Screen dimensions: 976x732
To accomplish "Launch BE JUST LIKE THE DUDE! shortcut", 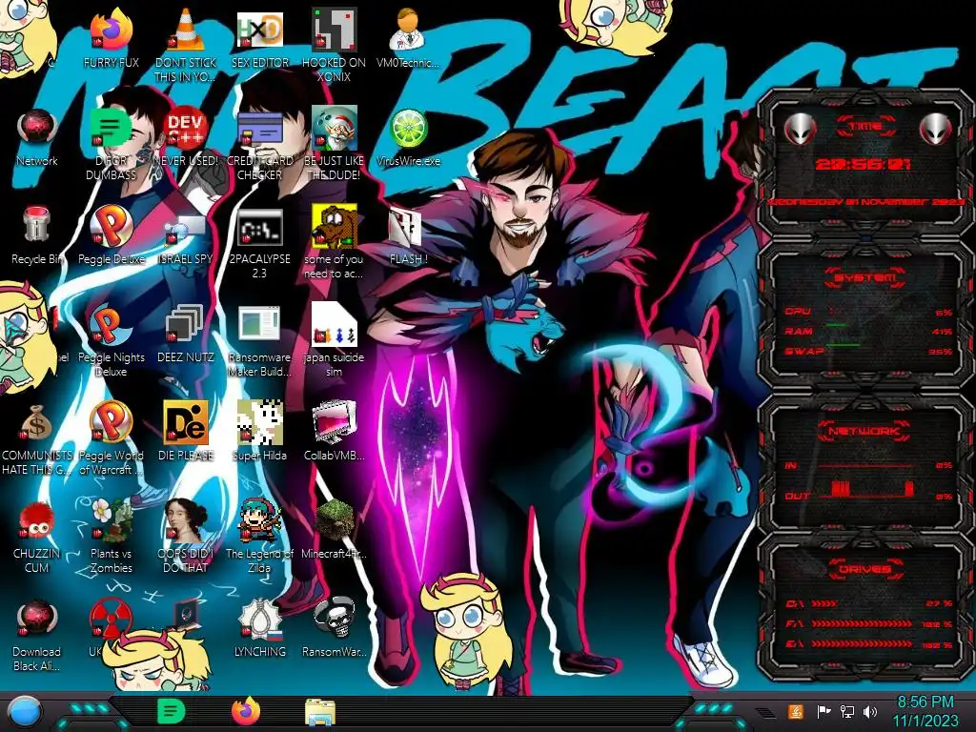I will click(334, 130).
